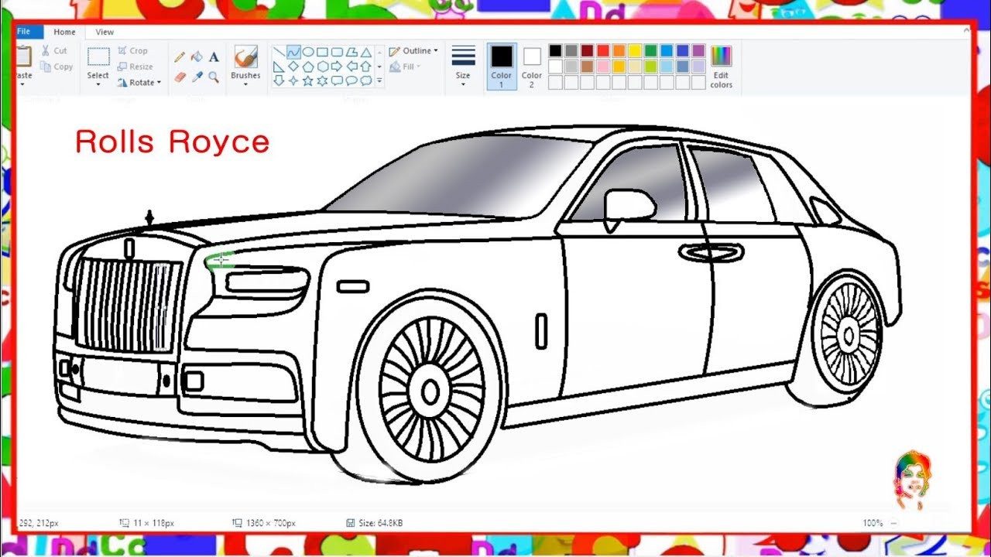This screenshot has width=991, height=557.
Task: Choose the Oval shape
Action: [308, 52]
